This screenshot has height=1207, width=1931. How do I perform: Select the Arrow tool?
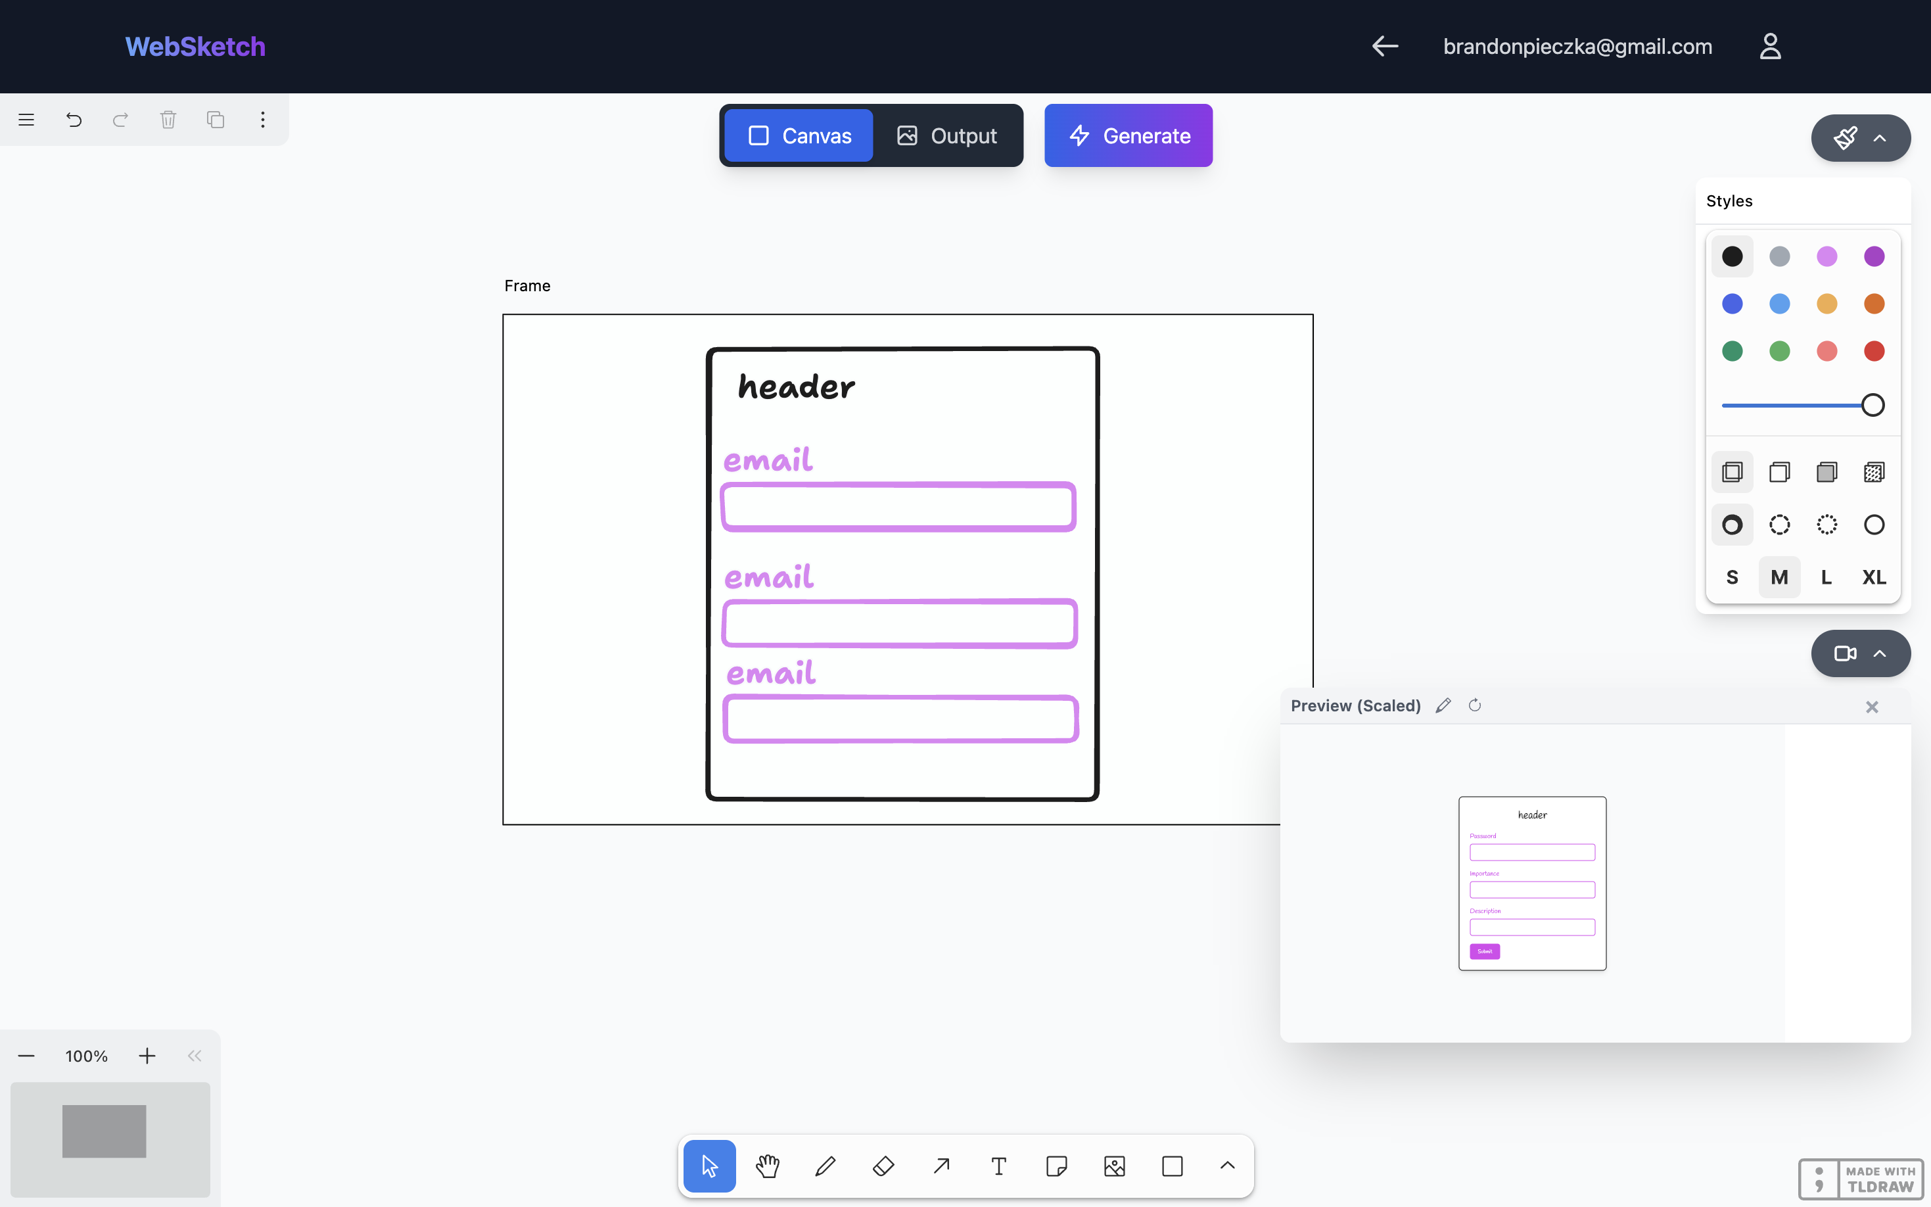click(942, 1166)
